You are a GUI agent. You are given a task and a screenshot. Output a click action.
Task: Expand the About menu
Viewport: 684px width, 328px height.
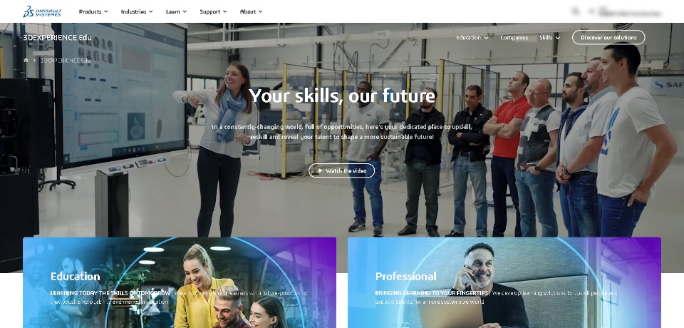point(251,12)
